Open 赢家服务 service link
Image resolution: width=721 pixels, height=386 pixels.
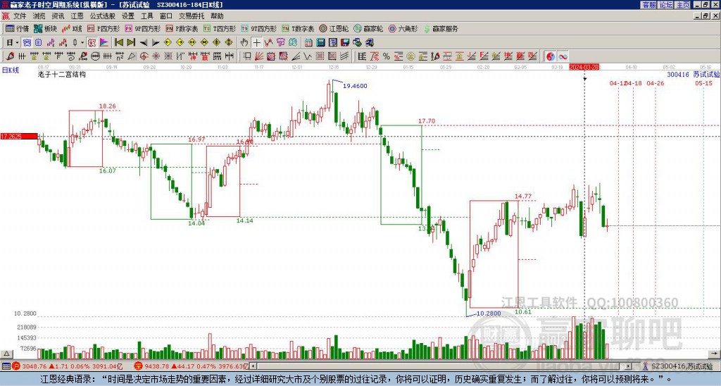441,28
